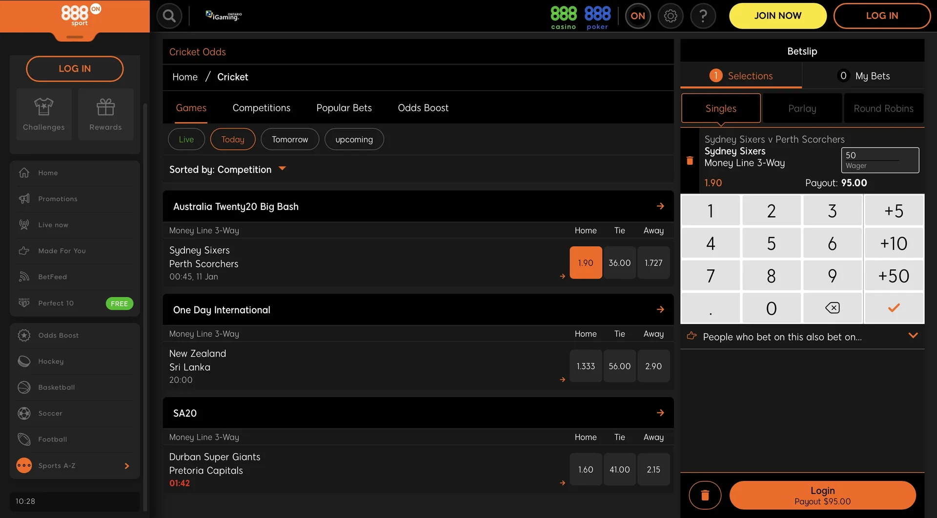
Task: Open Live now in sidebar
Action: 75,225
